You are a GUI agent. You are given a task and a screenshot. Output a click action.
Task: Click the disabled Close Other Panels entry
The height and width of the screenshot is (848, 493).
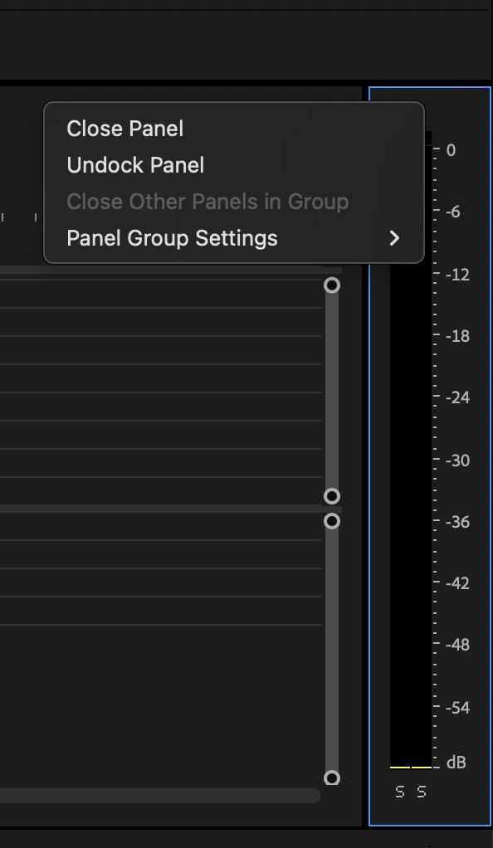tap(207, 202)
